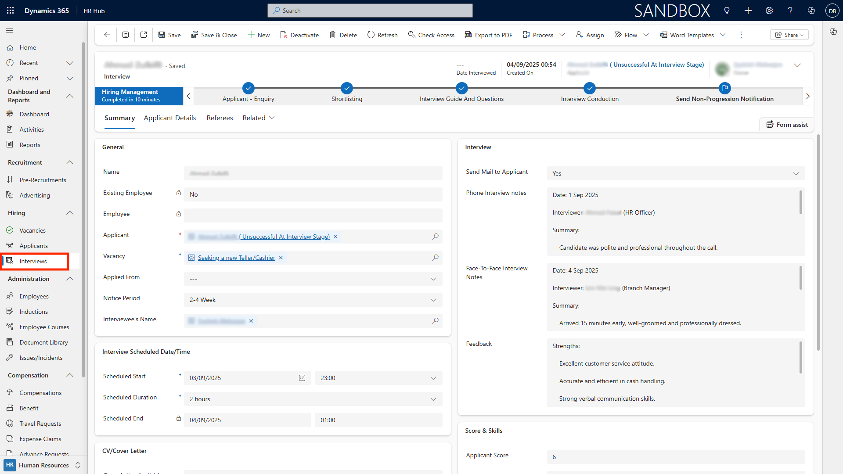
Task: Open record in new window icon
Action: 144,35
